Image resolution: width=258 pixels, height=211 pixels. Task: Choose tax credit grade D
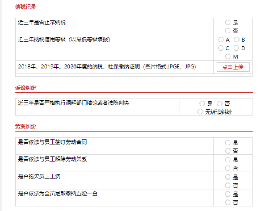coord(236,48)
